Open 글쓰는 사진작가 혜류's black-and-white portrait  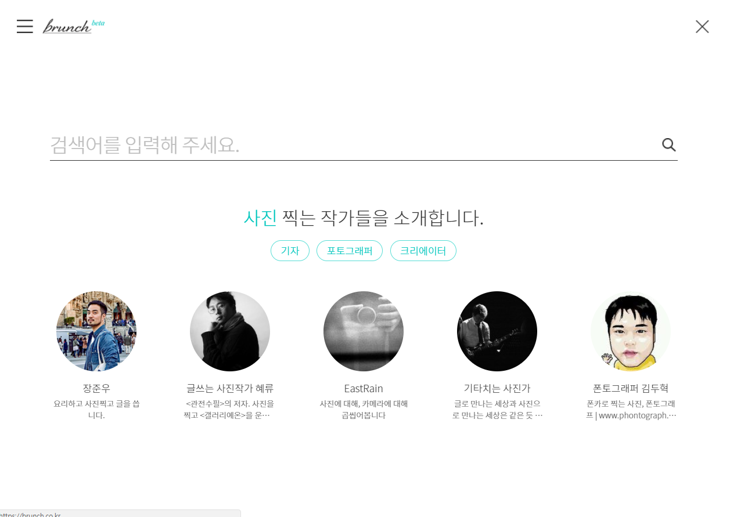230,331
